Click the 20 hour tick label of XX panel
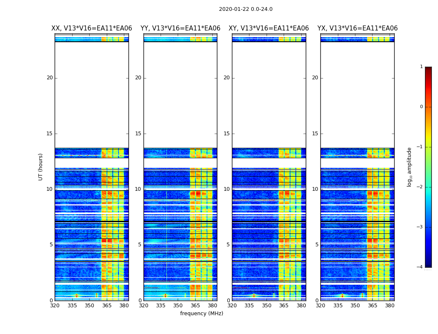This screenshot has width=438, height=334. (x=50, y=78)
